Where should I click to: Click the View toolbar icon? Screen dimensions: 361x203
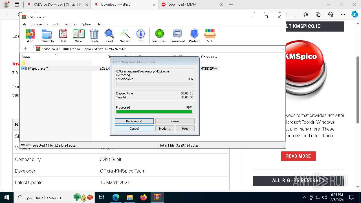pyautogui.click(x=78, y=36)
